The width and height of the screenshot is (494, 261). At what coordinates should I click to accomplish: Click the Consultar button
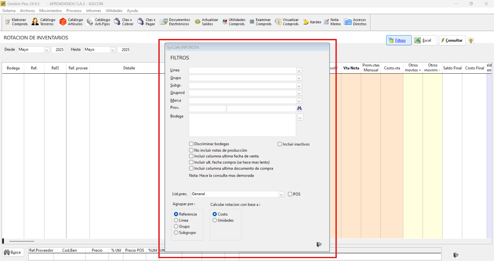click(x=452, y=41)
